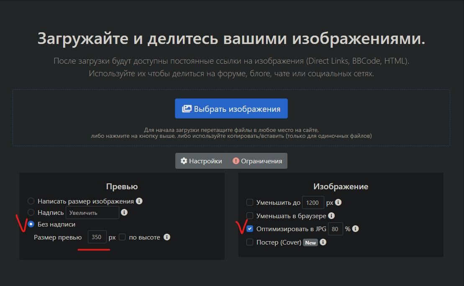Click the 'Выбрать изображения' button

[231, 109]
